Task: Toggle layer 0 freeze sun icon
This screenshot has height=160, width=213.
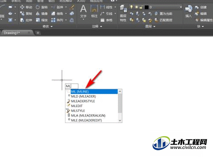Action: 136,7
